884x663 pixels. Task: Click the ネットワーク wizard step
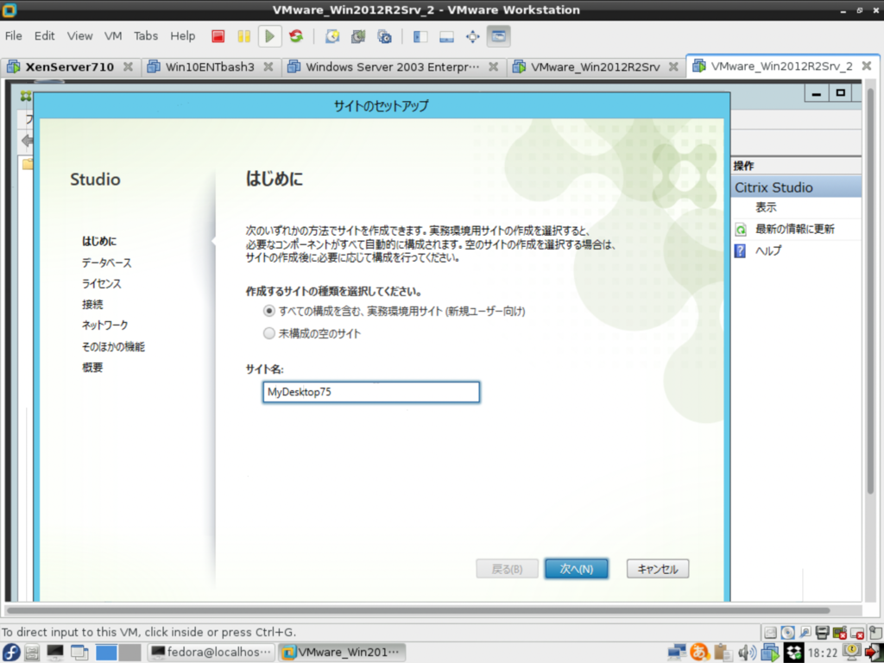click(104, 325)
